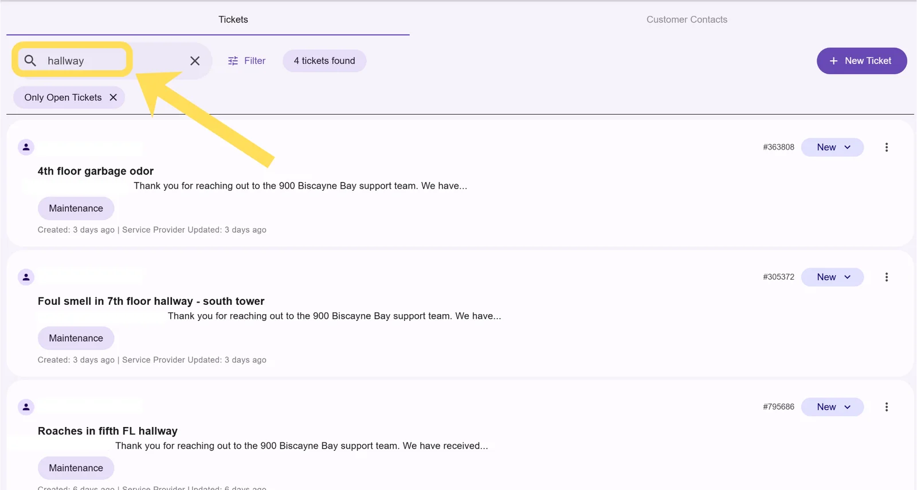
Task: Open ticket titled 4th floor garbage odor
Action: point(96,171)
